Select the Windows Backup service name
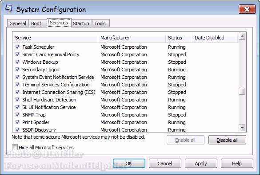 click(x=40, y=62)
